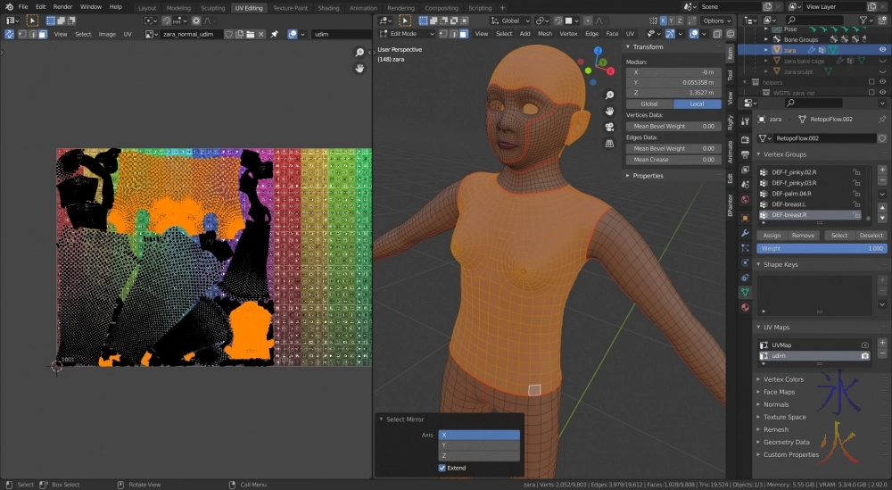Pin the zara_normal_udim image
This screenshot has height=490, width=892.
click(x=275, y=34)
